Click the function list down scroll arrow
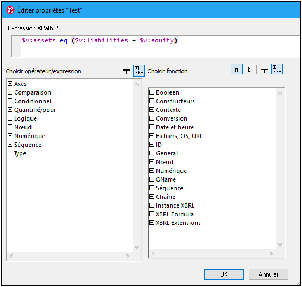The height and width of the screenshot is (287, 302). [280, 245]
